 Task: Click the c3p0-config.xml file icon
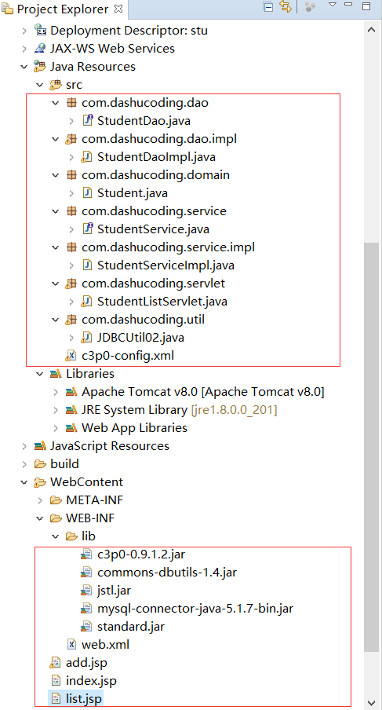(71, 356)
